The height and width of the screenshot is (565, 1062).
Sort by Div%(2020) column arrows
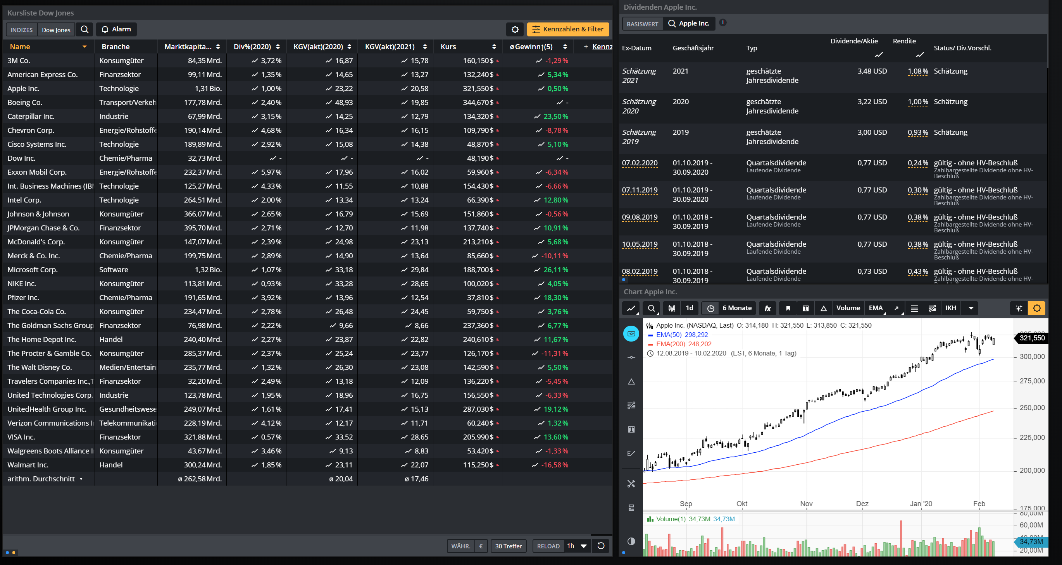(278, 46)
